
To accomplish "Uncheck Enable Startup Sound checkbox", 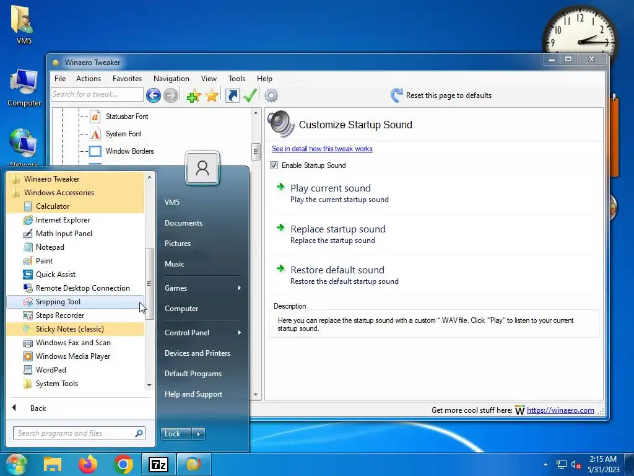I will pyautogui.click(x=274, y=165).
